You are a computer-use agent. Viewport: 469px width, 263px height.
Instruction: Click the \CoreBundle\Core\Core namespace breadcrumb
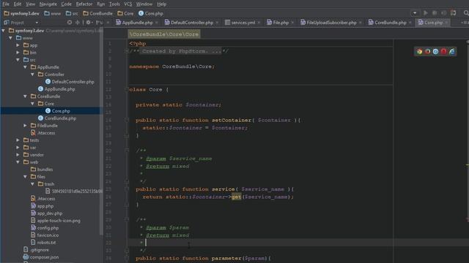(164, 34)
